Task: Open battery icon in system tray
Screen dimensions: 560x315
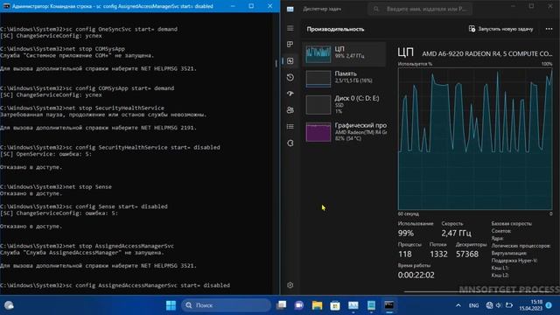Action: click(509, 305)
